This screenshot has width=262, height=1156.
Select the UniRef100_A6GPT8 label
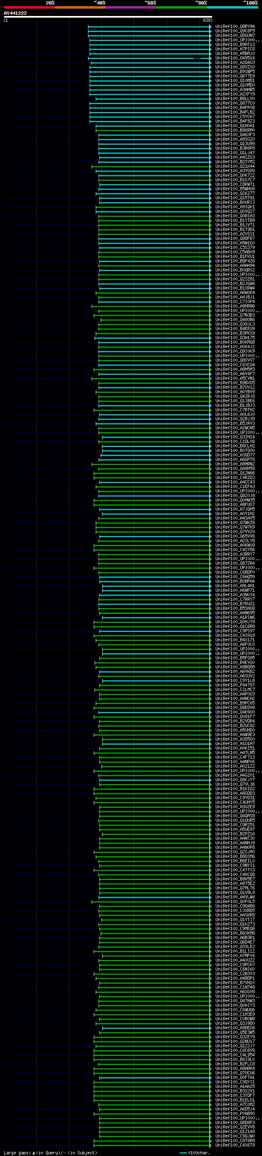(x=235, y=460)
